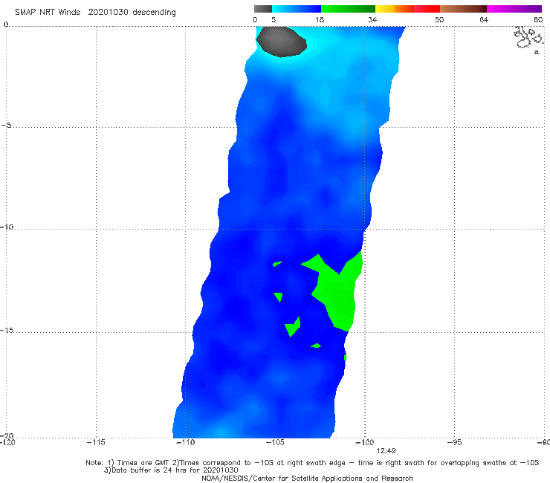Screen dimensions: 550x483
Task: Click the brown segment of the color bar
Action: [x=463, y=9]
